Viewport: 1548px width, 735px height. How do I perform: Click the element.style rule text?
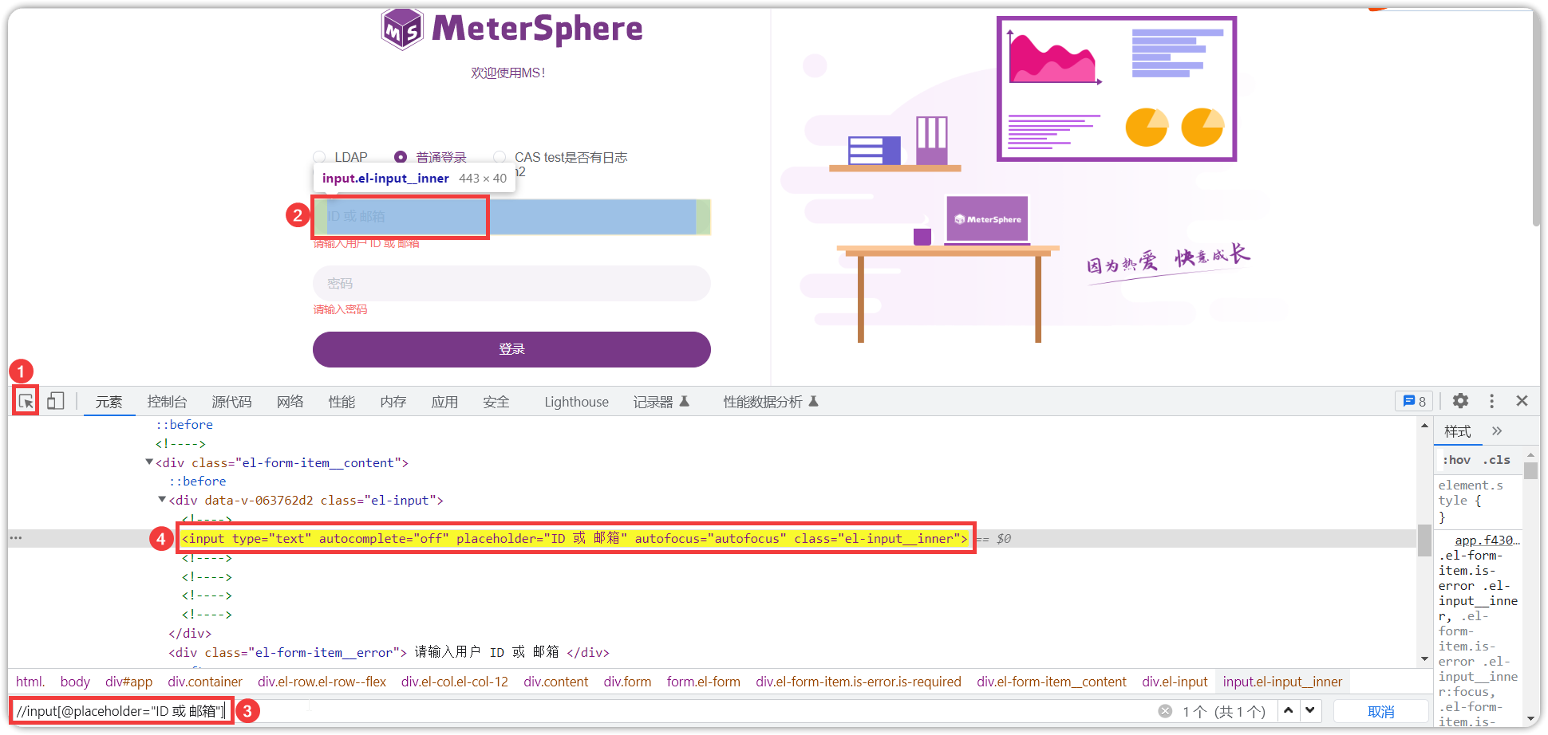click(x=1470, y=493)
